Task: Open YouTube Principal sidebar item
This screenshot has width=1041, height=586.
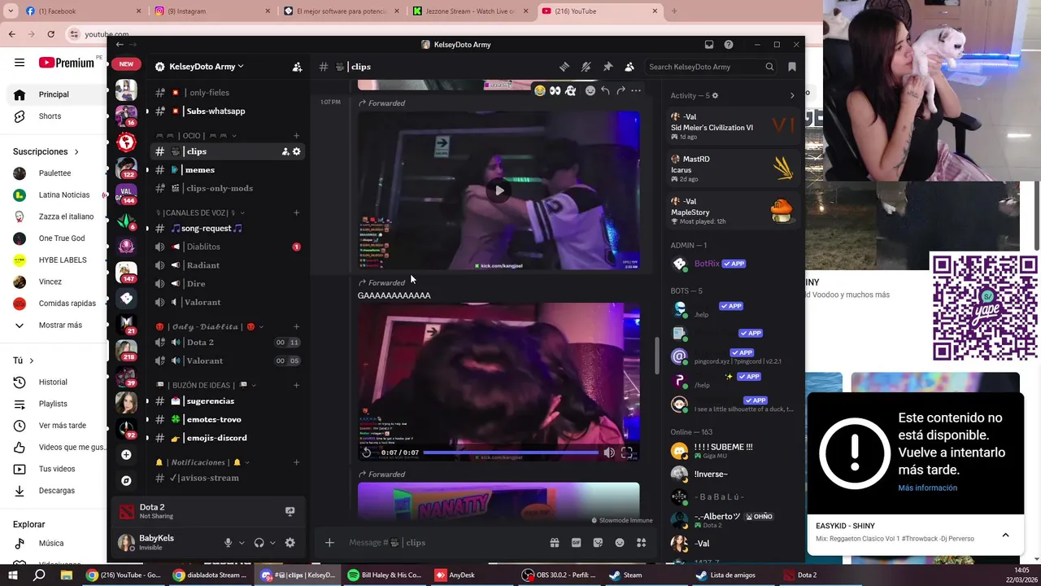Action: pos(54,94)
